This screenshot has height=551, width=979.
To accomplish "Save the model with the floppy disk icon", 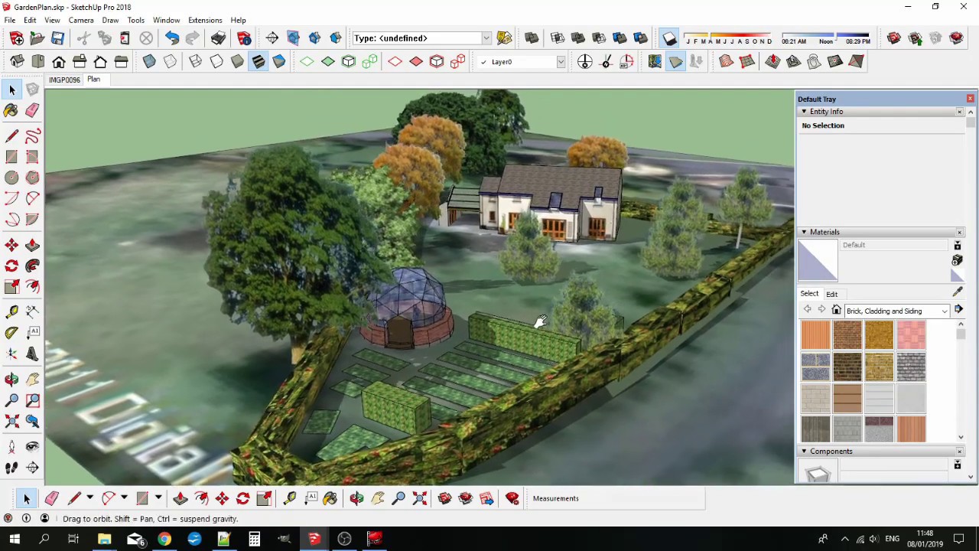I will coord(57,38).
